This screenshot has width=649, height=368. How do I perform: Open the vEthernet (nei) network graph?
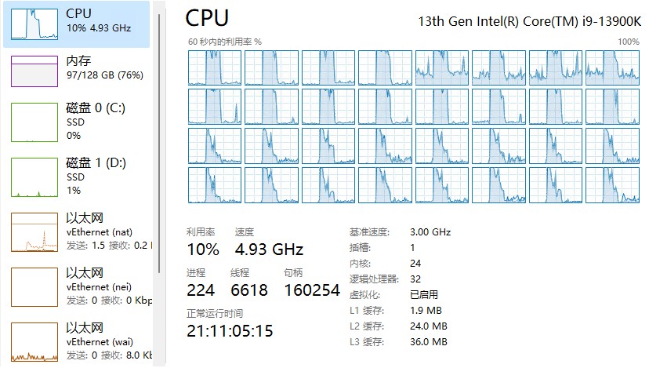click(x=34, y=287)
